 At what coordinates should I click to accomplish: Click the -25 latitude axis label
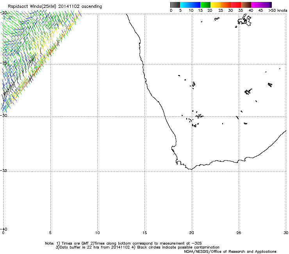coord(4,63)
